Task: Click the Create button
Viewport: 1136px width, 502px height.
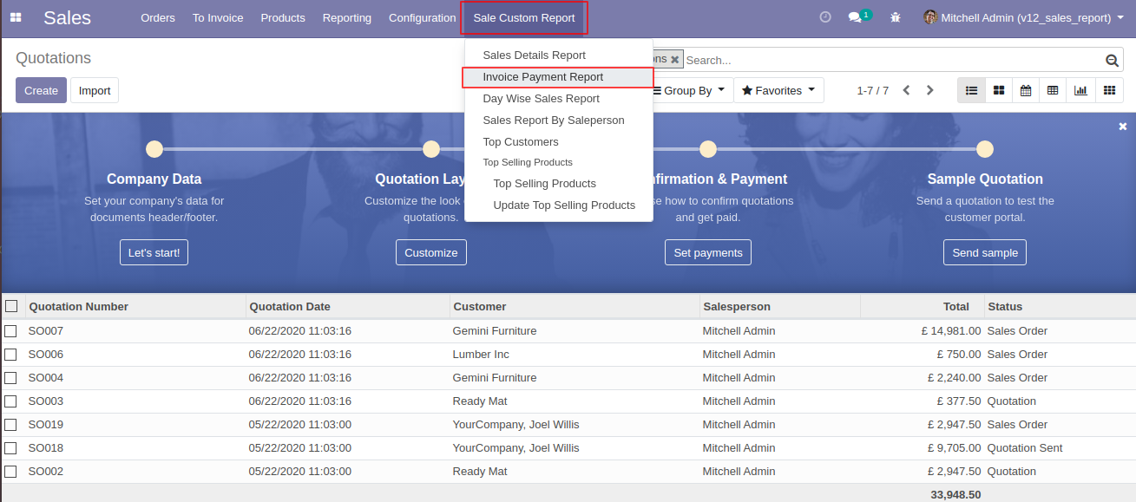Action: tap(41, 90)
